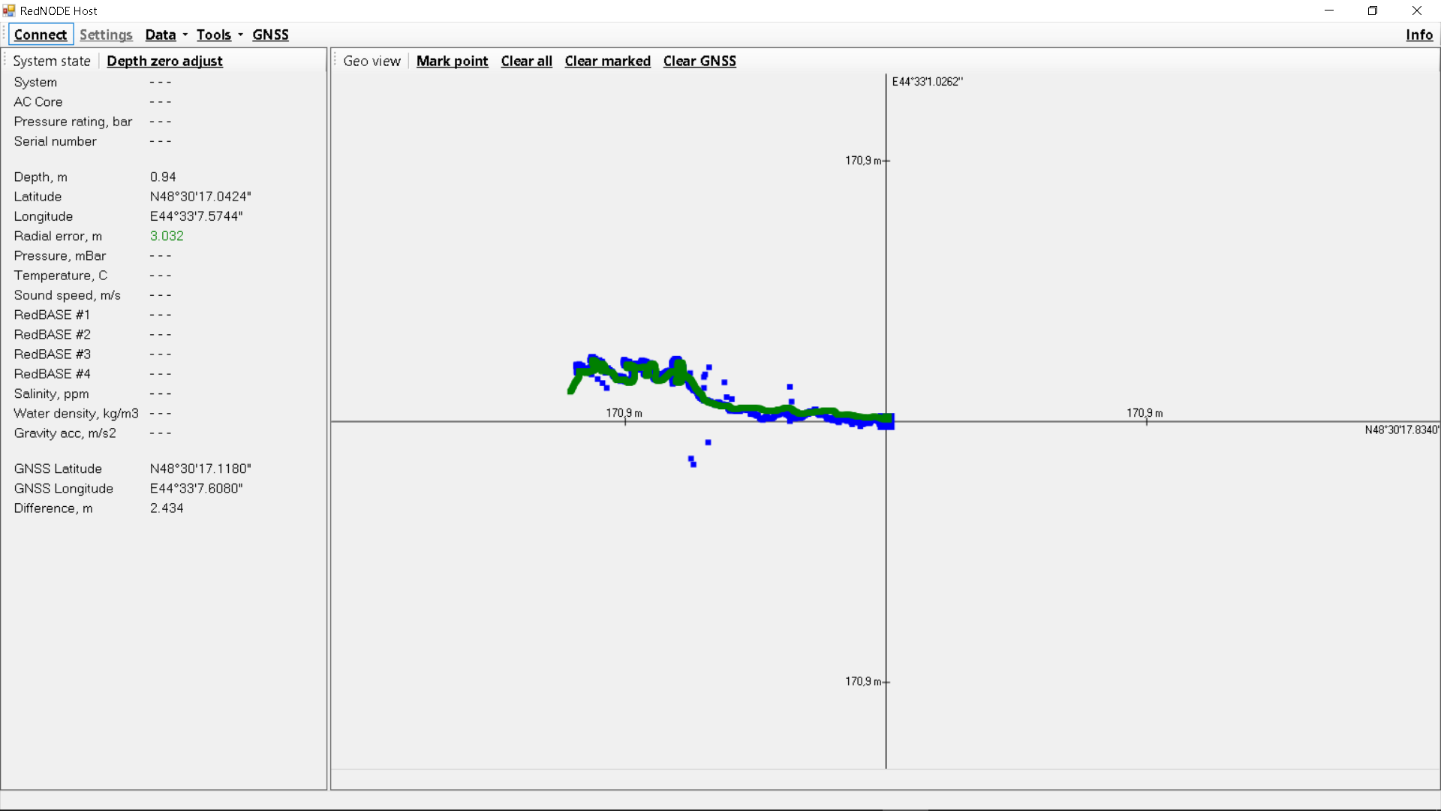Select the green Radial error 3.032
The width and height of the screenshot is (1441, 811).
[167, 236]
